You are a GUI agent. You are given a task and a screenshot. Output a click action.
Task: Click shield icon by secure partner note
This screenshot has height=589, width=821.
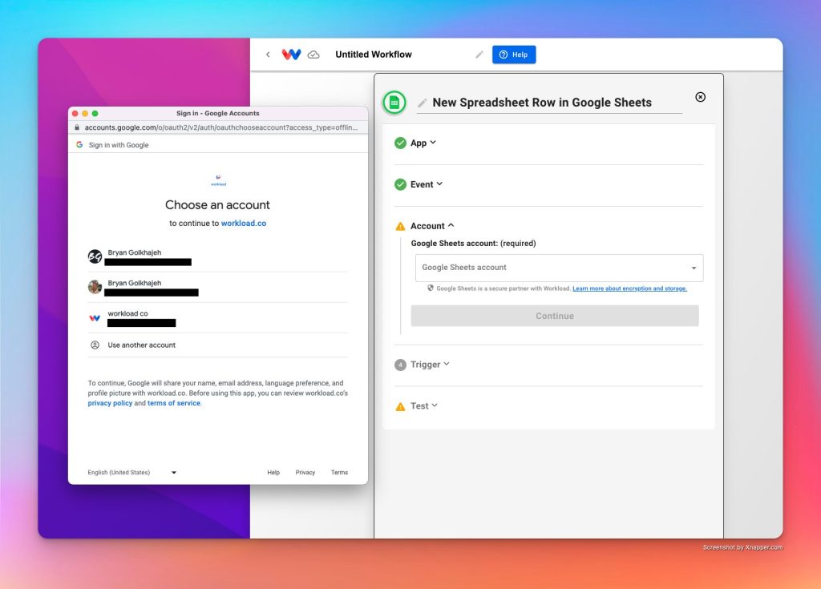point(431,288)
